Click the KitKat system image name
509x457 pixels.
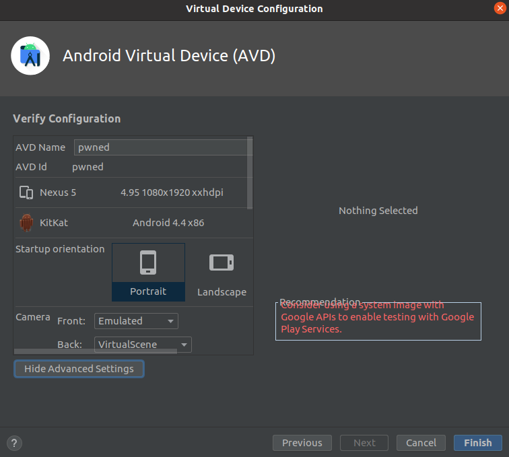(54, 223)
